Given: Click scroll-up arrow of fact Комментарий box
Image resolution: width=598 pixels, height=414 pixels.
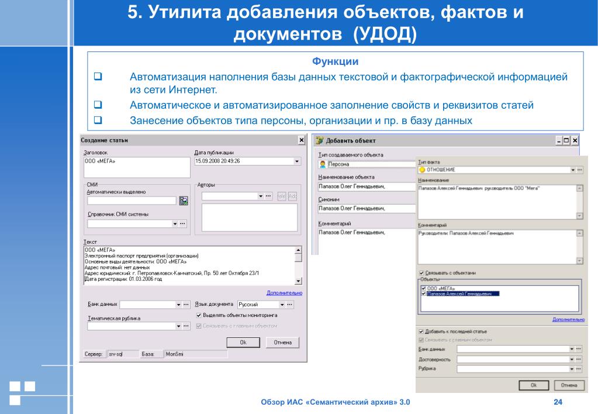Looking at the screenshot, I should [x=579, y=233].
